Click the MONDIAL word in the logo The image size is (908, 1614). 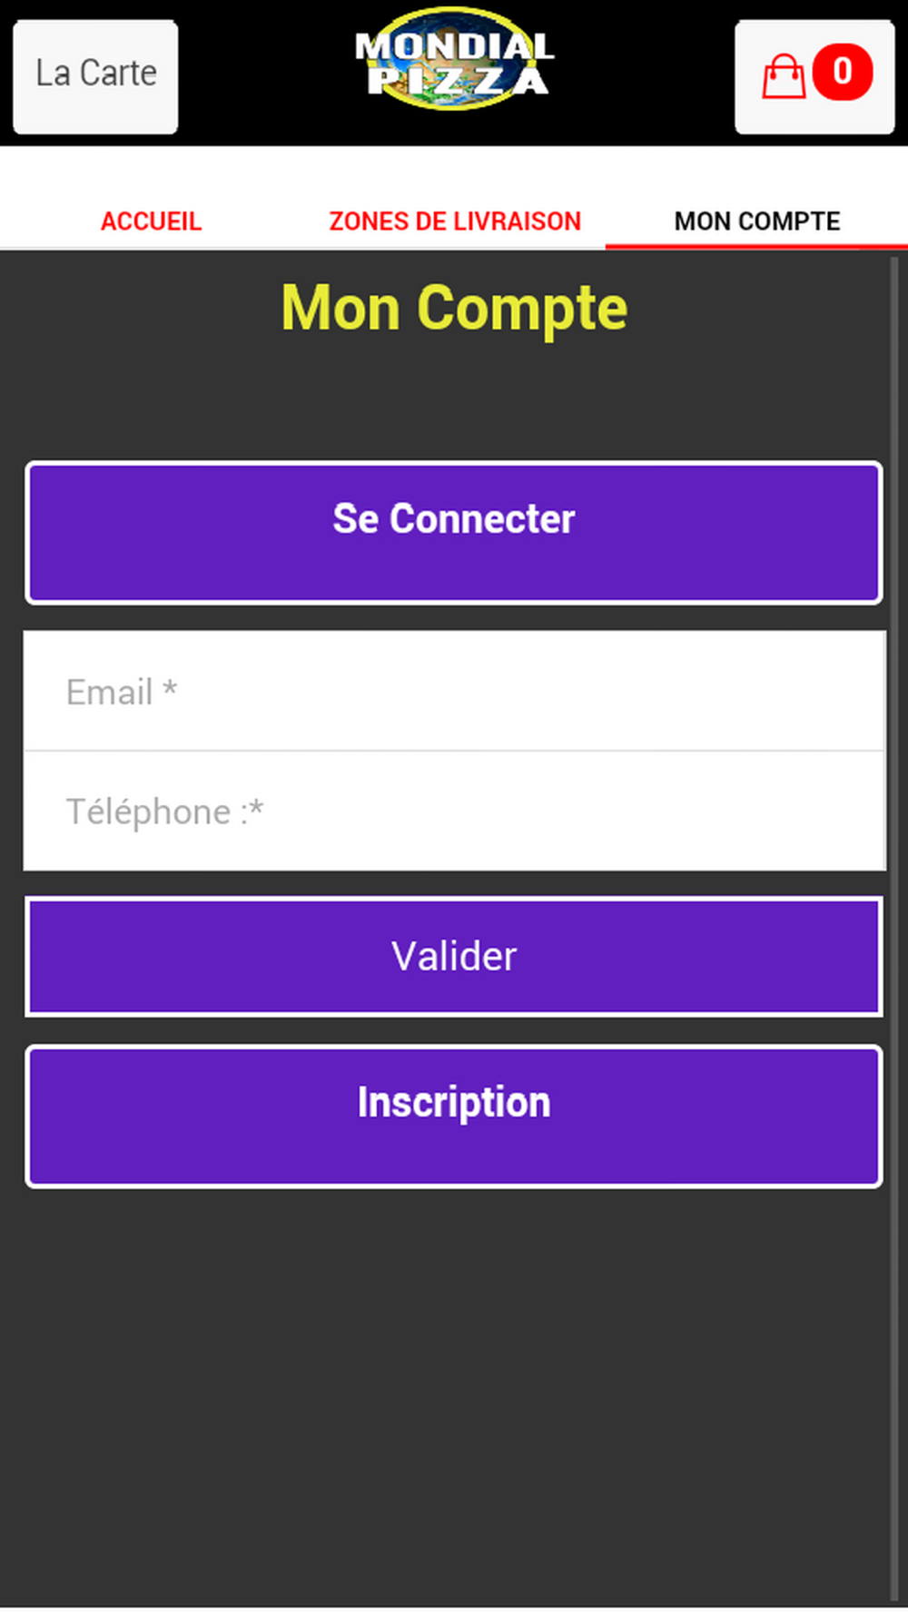(x=454, y=47)
